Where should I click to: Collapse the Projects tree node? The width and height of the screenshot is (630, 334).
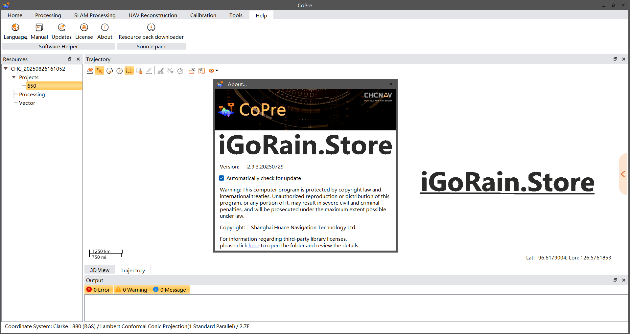click(x=14, y=77)
